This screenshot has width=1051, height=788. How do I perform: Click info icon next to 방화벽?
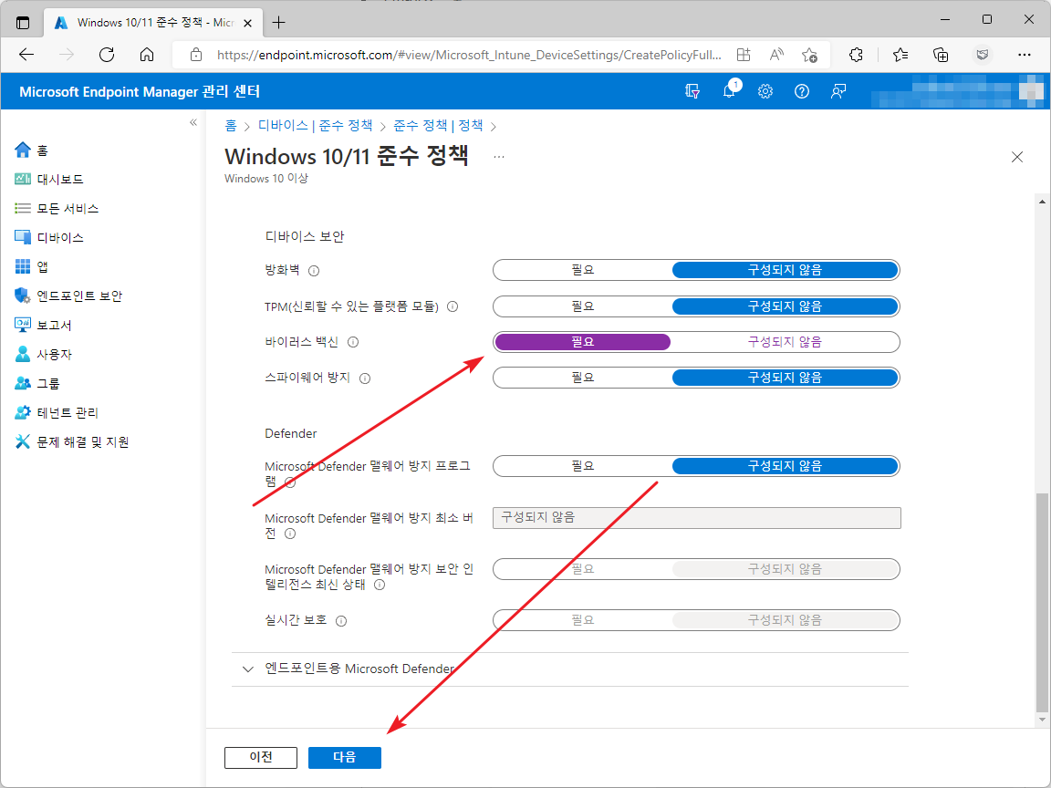[x=314, y=271]
